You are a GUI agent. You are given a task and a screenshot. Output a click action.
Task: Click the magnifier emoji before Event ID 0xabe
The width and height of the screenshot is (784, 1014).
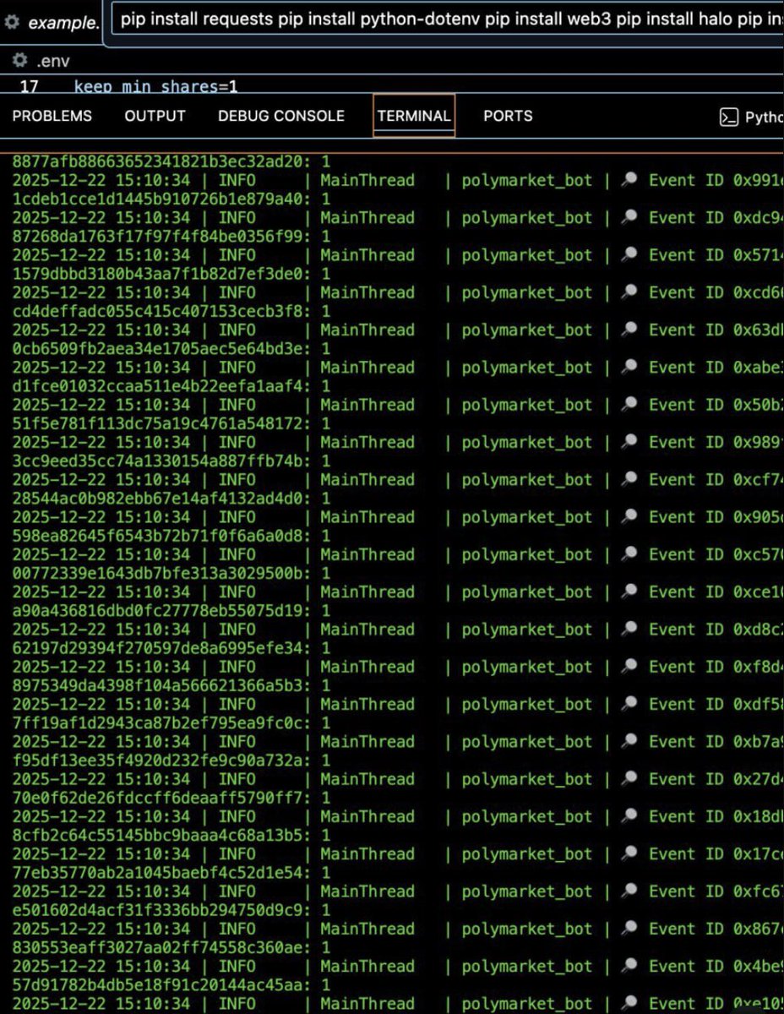(629, 368)
